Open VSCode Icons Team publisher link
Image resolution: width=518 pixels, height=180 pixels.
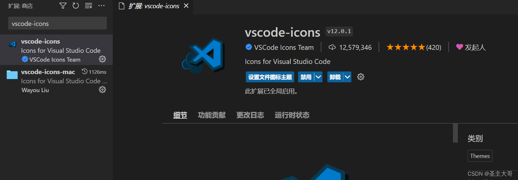click(284, 48)
